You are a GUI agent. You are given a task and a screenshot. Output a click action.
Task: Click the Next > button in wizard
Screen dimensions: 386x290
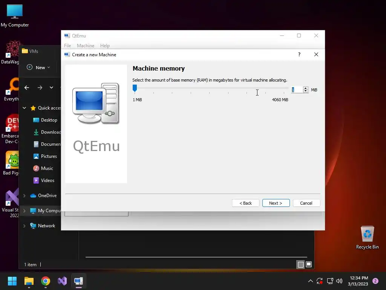276,203
